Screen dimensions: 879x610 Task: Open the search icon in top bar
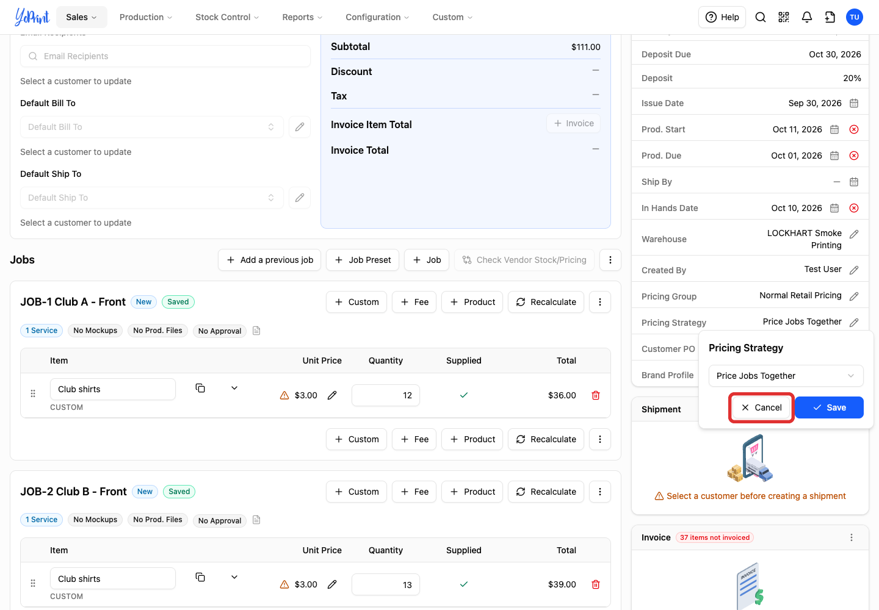point(761,17)
